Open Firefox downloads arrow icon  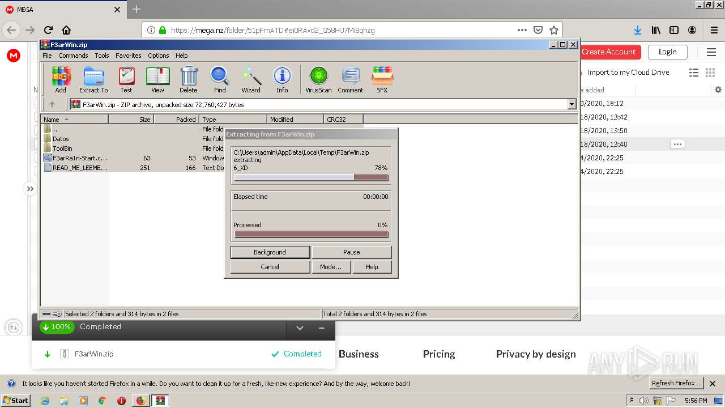[x=638, y=30]
